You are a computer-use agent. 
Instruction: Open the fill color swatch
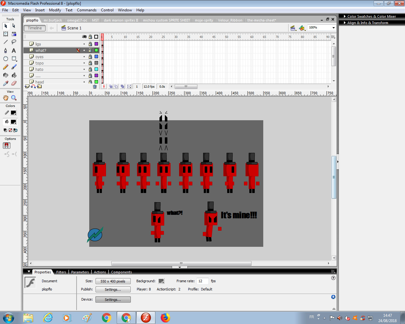13,122
